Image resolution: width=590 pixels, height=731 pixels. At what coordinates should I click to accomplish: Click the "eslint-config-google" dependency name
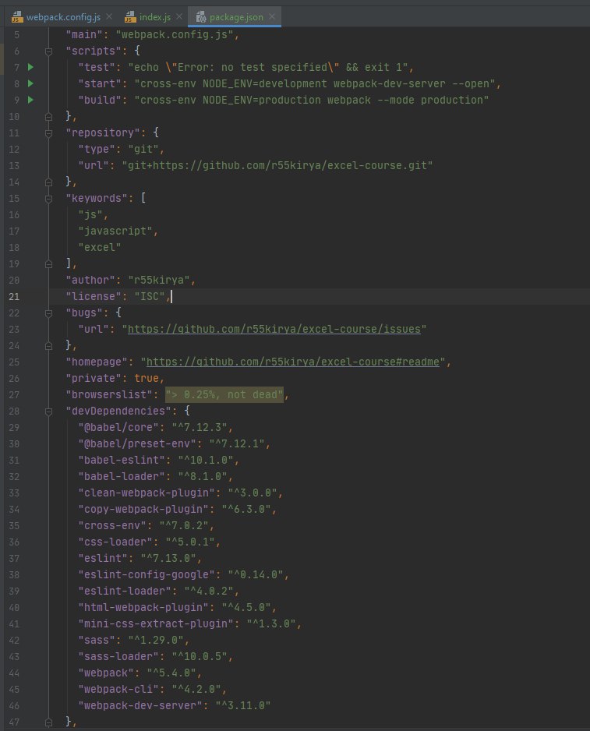[x=147, y=575]
